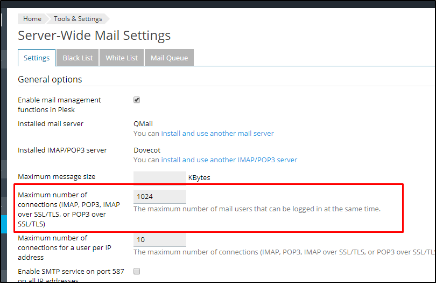Open the Tools & Settings breadcrumb
This screenshot has width=436, height=283.
(78, 19)
